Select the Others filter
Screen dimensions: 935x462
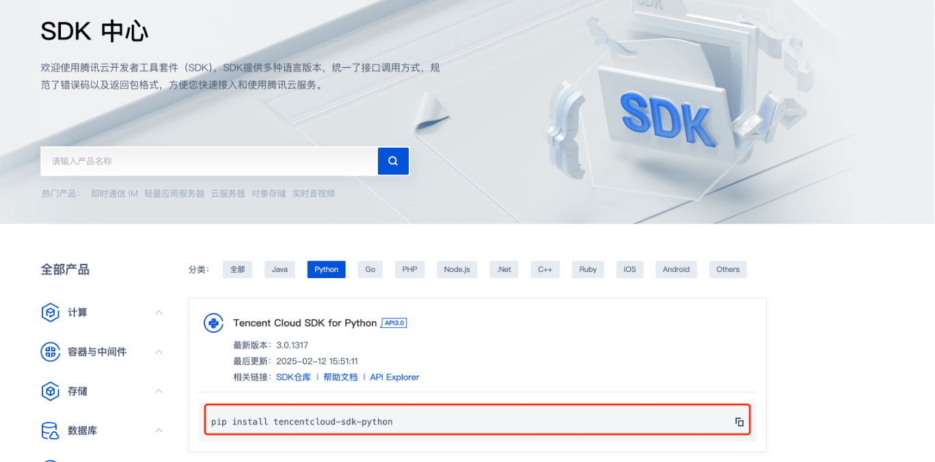tap(728, 269)
